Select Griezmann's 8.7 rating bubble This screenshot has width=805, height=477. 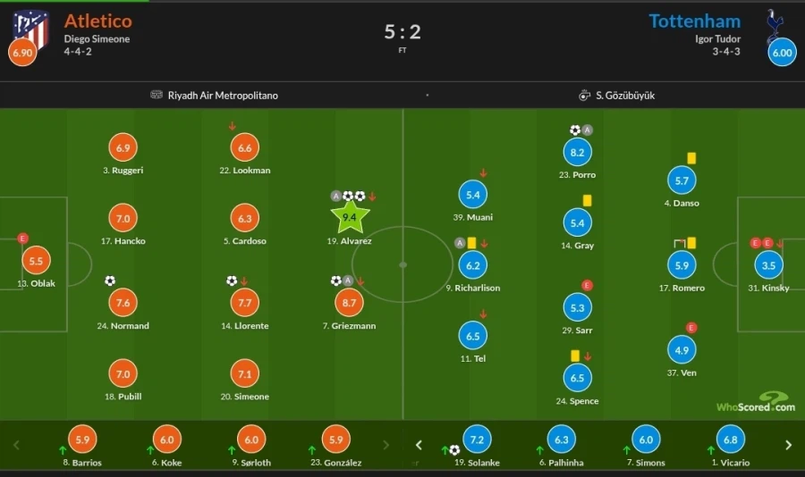point(349,304)
